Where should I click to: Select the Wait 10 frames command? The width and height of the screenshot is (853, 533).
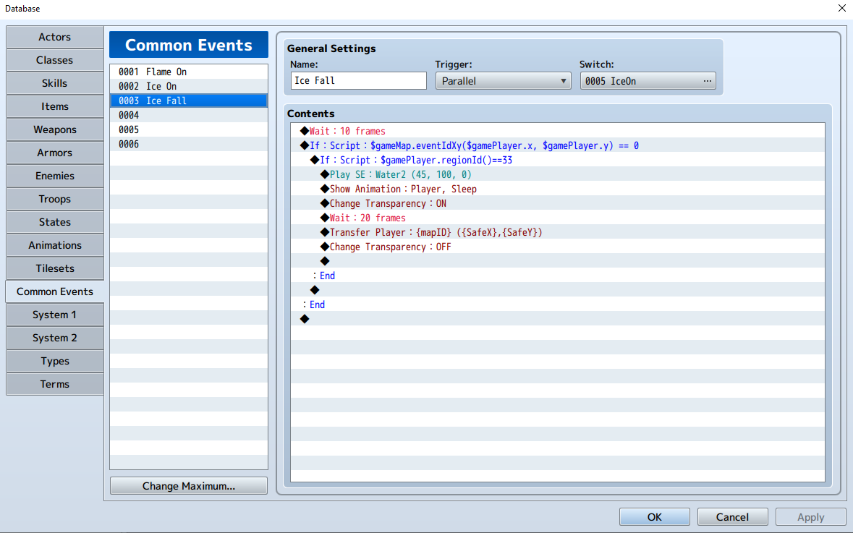(558, 131)
